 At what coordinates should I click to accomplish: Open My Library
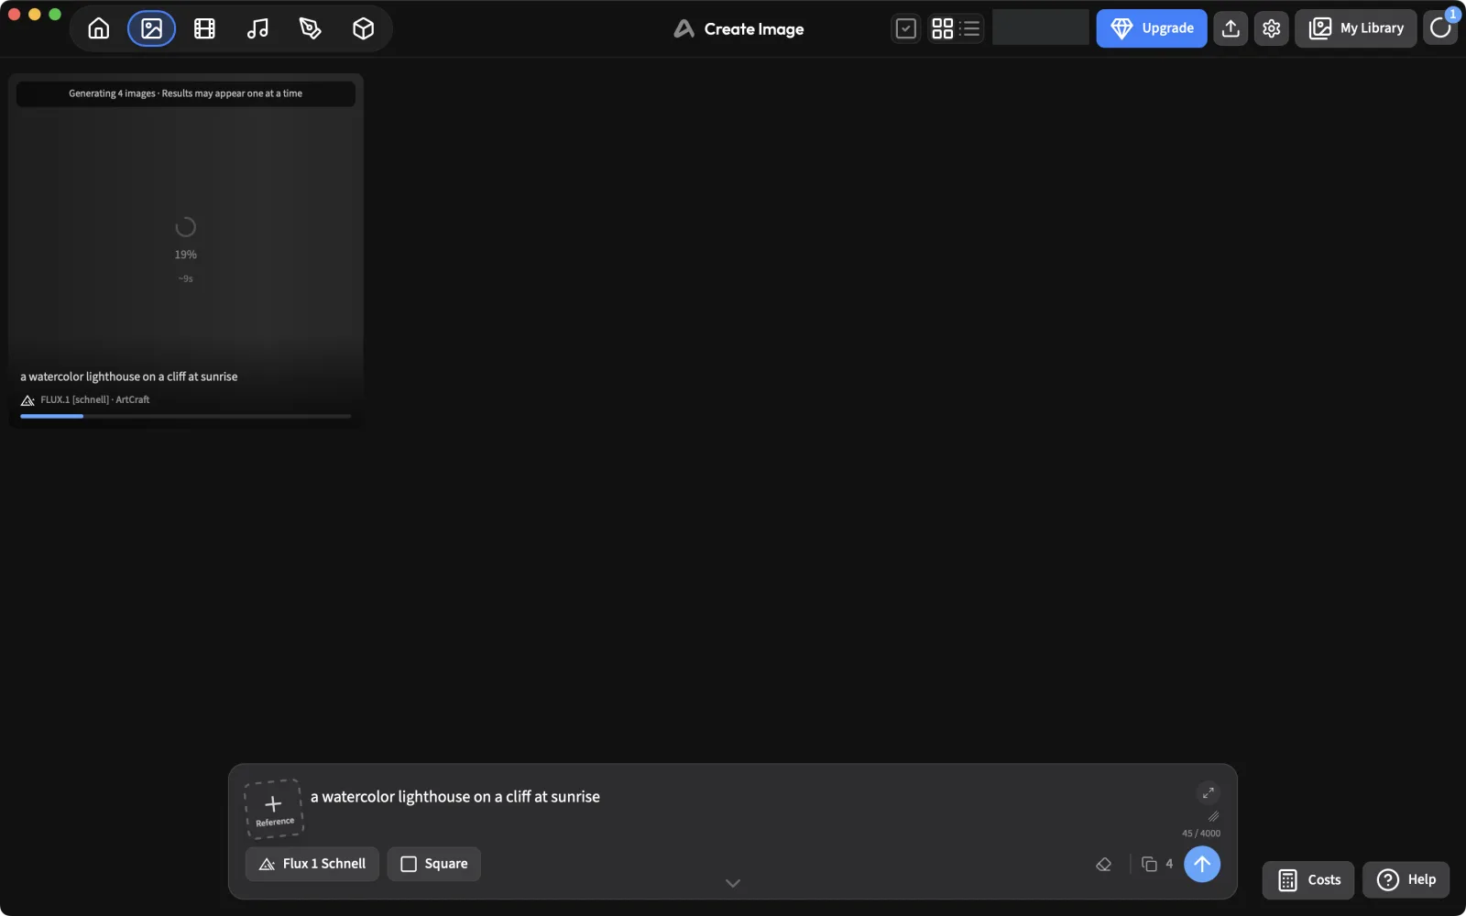(x=1356, y=28)
